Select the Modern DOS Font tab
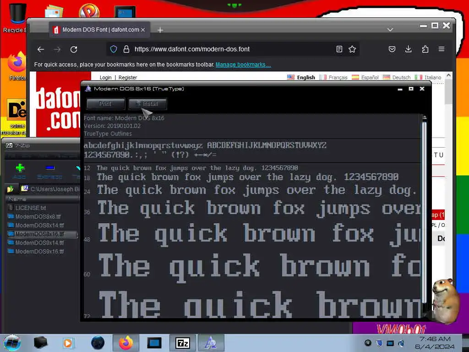 pos(99,30)
